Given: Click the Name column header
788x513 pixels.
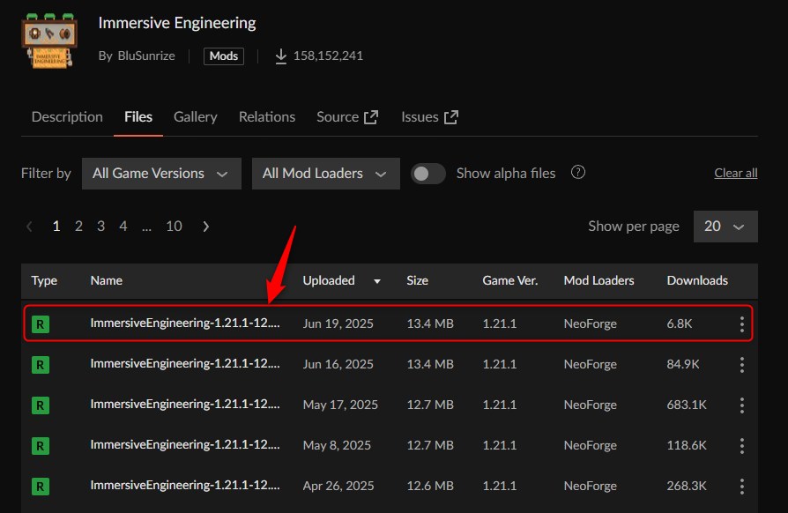Looking at the screenshot, I should [x=107, y=281].
